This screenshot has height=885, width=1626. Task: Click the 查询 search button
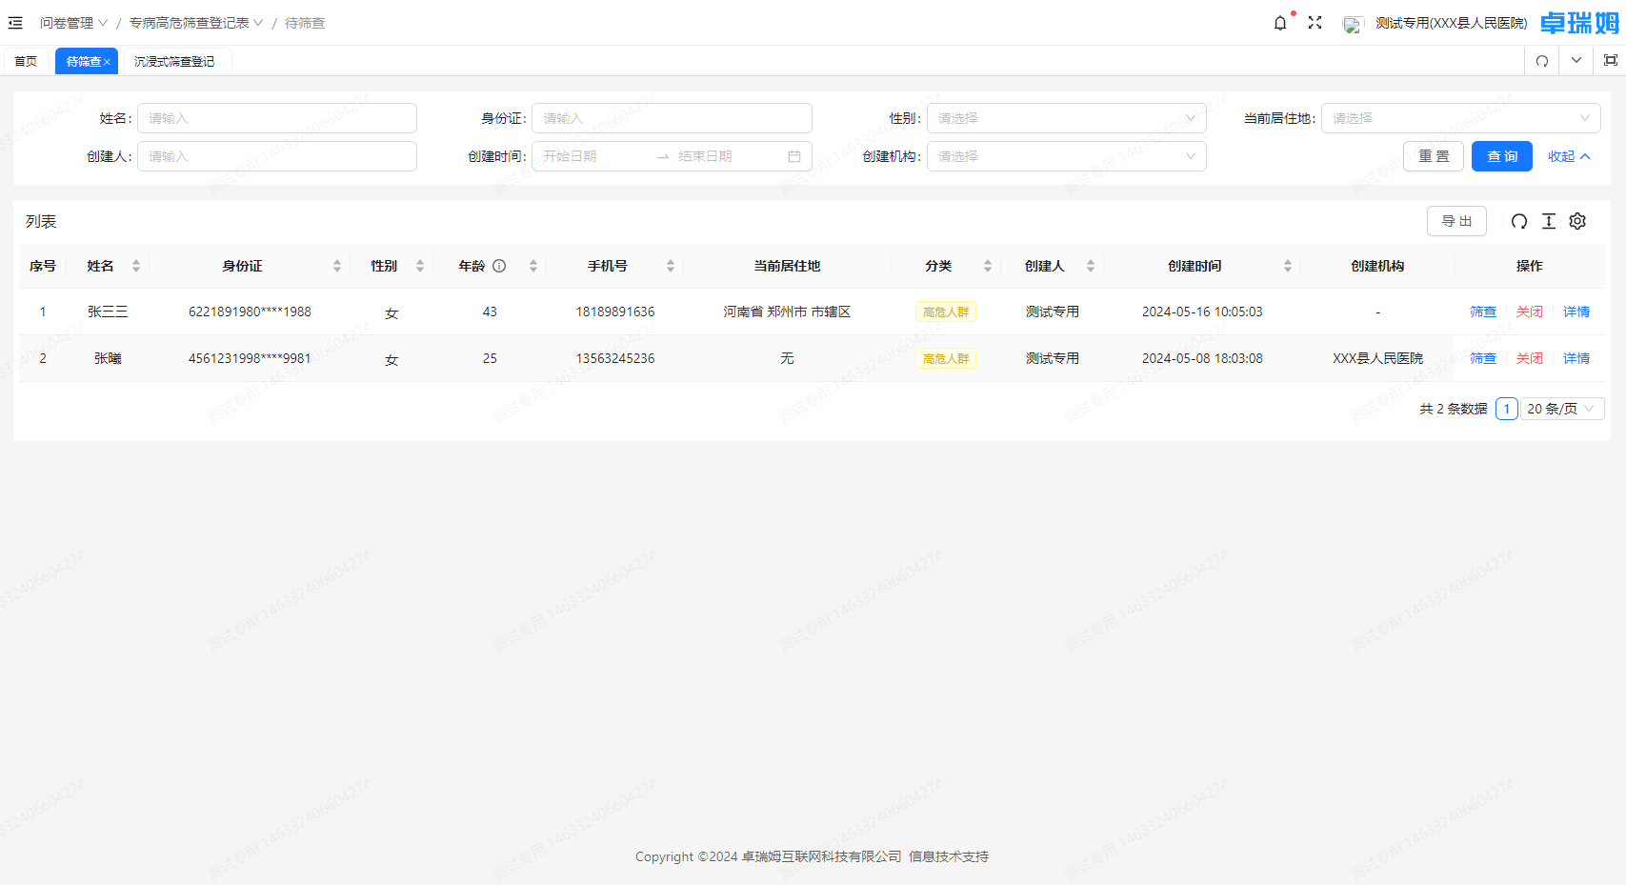tap(1502, 155)
